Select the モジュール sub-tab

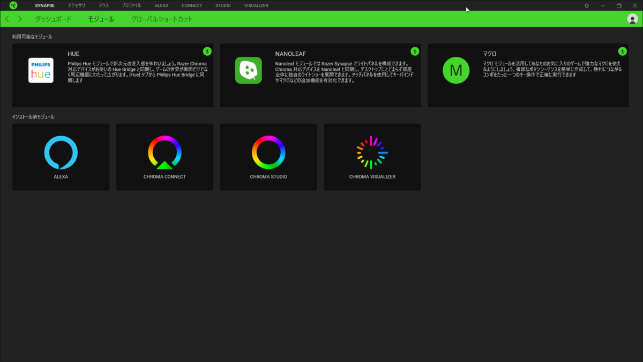pos(101,19)
